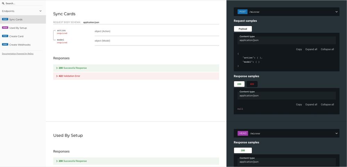
Task: Collapse all in POST response sample
Action: coord(327,105)
